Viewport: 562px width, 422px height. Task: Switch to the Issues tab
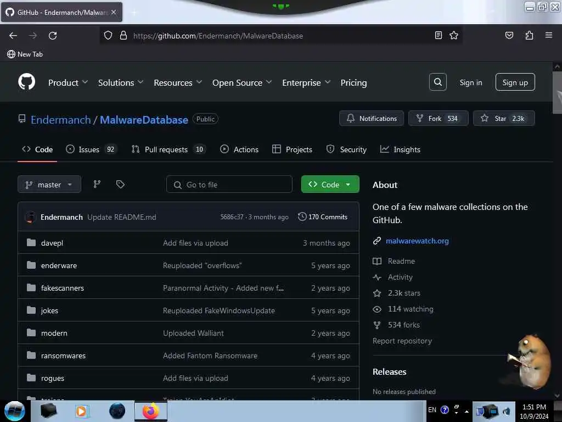pos(91,149)
